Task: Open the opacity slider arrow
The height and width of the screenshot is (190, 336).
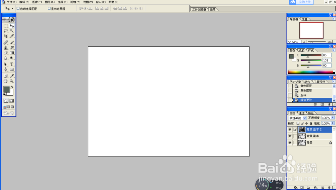Action: click(333, 118)
